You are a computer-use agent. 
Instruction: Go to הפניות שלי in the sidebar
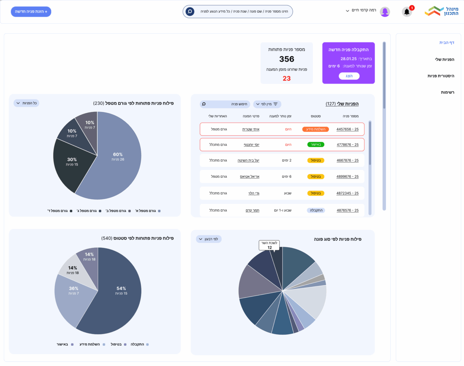click(x=444, y=59)
